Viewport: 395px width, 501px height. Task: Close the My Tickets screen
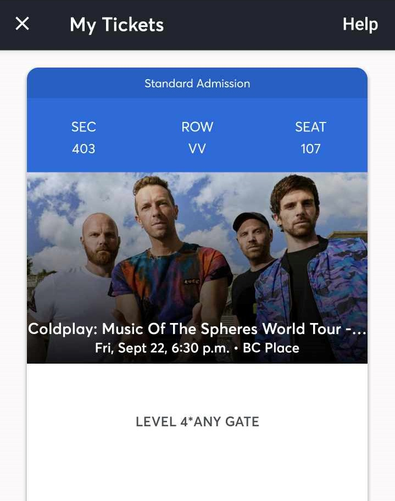coord(22,24)
